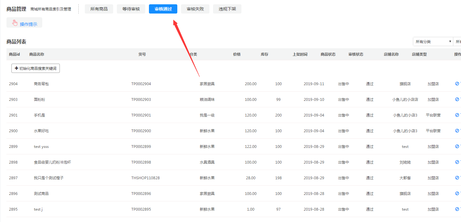Click the hand pointer icon beside 操作提示
461x222 pixels.
[15, 23]
